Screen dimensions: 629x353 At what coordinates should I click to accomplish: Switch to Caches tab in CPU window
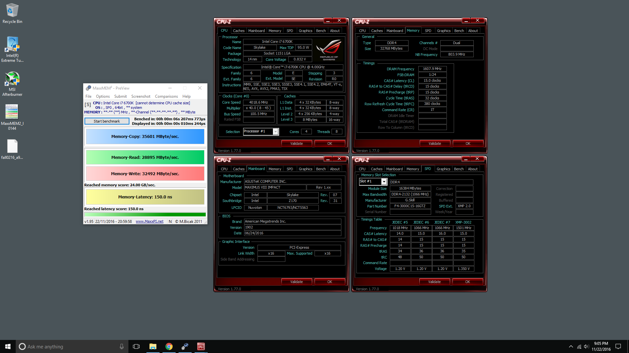point(238,31)
